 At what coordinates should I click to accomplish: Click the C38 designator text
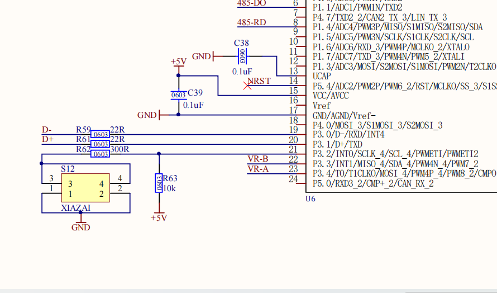[241, 43]
